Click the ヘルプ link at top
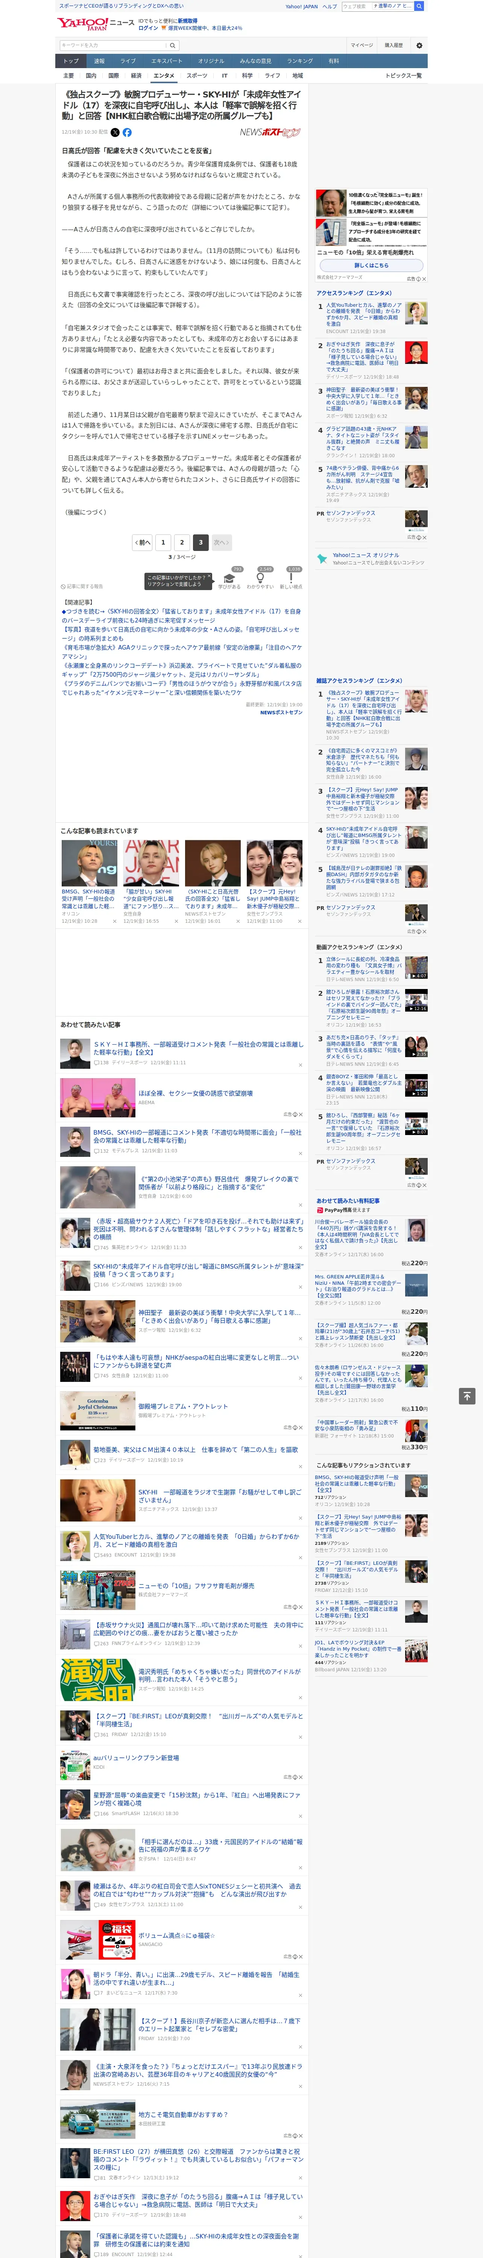The image size is (483, 2258). [x=330, y=6]
